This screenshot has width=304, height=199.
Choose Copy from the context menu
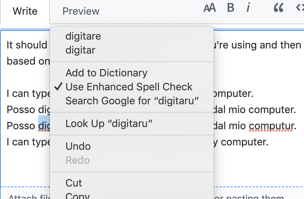[x=132, y=195]
